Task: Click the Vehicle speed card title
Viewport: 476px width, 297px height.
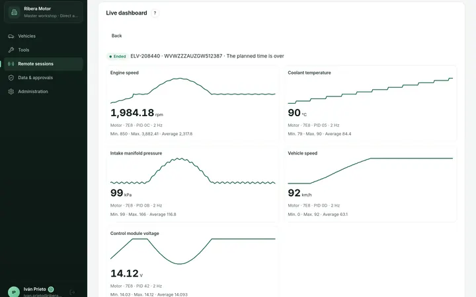Action: click(x=302, y=153)
